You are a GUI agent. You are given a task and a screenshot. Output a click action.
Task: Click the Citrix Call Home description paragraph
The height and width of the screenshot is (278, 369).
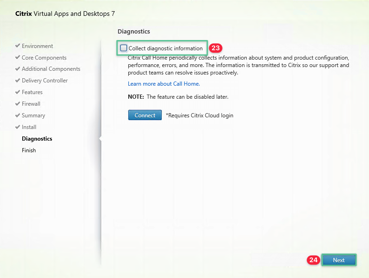coord(238,65)
